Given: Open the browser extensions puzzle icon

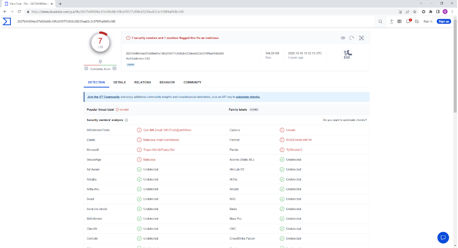Looking at the screenshot, I should click(x=430, y=12).
